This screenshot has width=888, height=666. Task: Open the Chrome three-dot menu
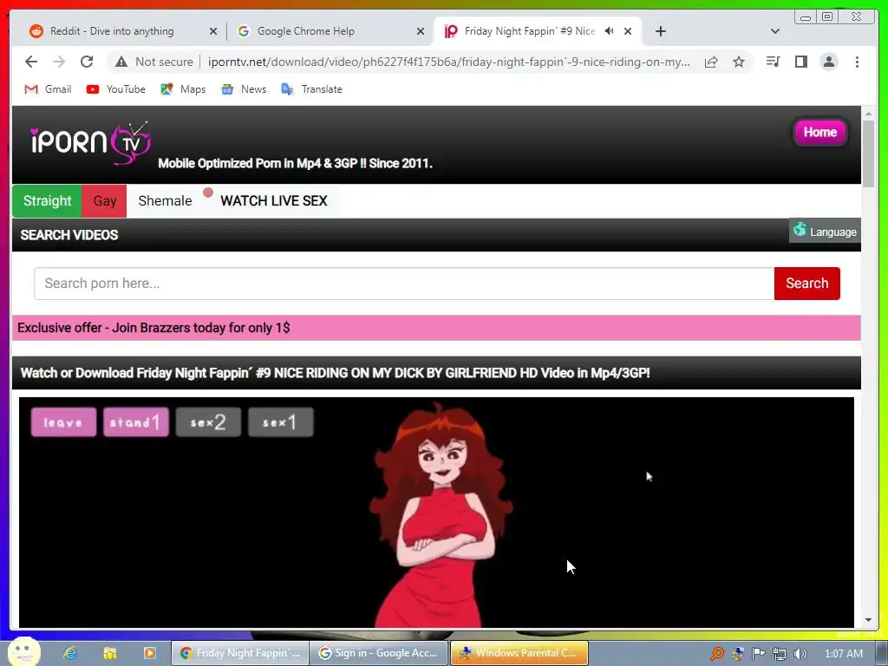(857, 62)
